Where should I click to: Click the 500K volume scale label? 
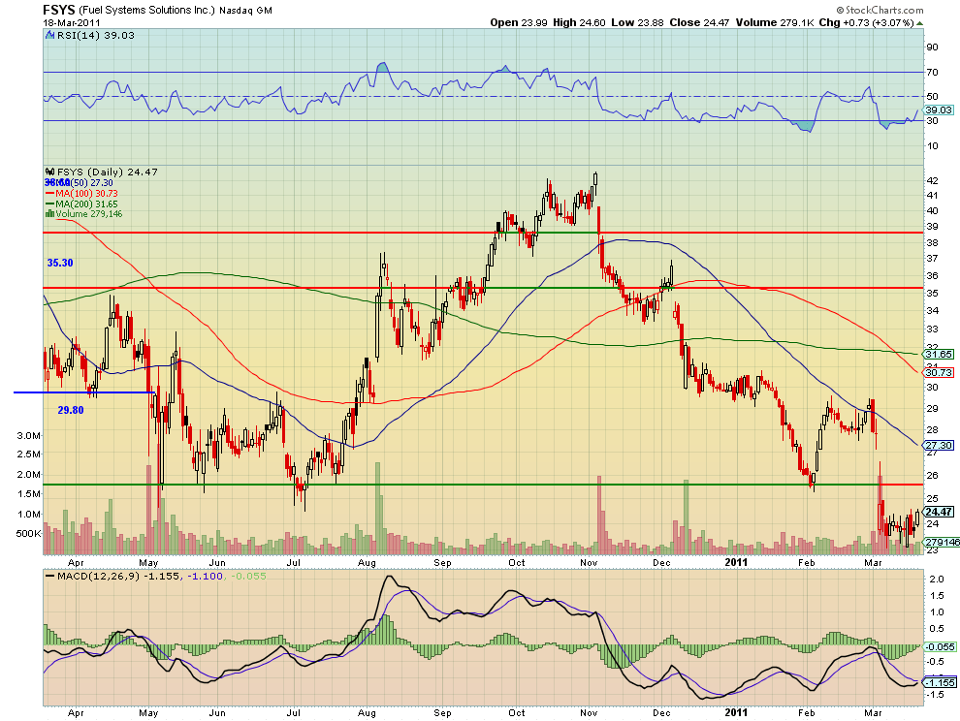pyautogui.click(x=29, y=534)
